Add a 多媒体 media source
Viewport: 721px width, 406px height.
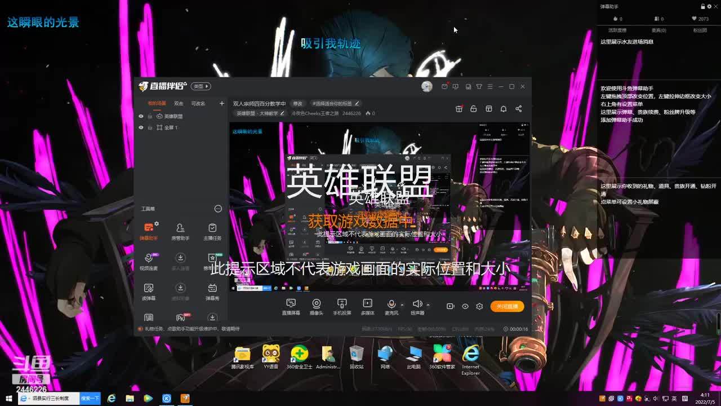[x=367, y=306]
